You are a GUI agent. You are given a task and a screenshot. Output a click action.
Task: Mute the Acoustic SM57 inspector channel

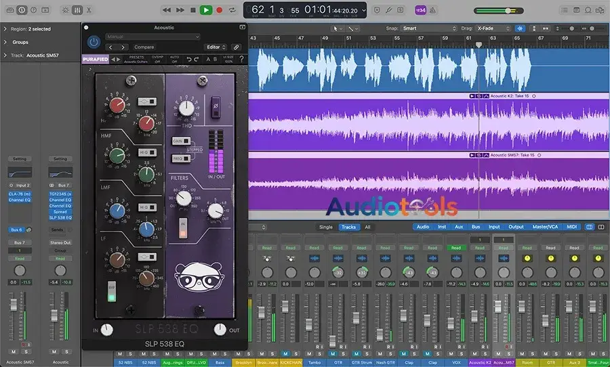(x=14, y=351)
